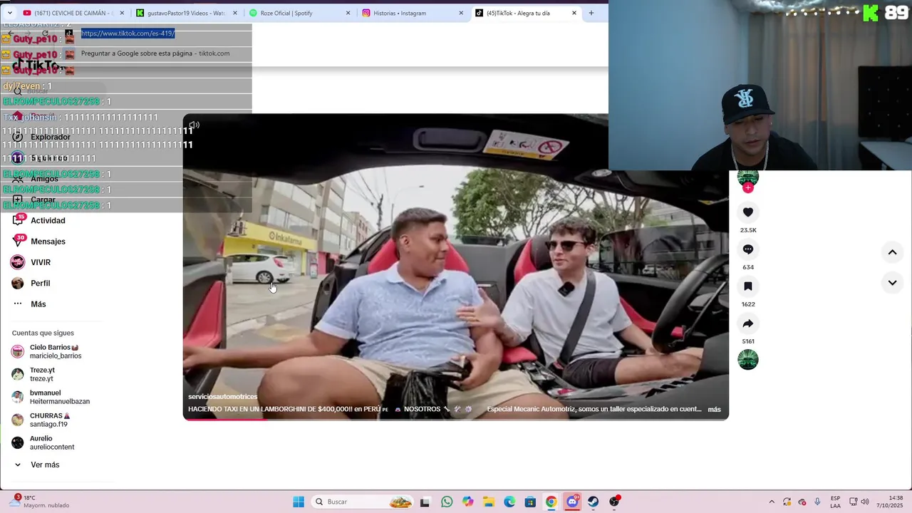912x513 pixels.
Task: Go to the previous video with up arrow
Action: pyautogui.click(x=892, y=252)
